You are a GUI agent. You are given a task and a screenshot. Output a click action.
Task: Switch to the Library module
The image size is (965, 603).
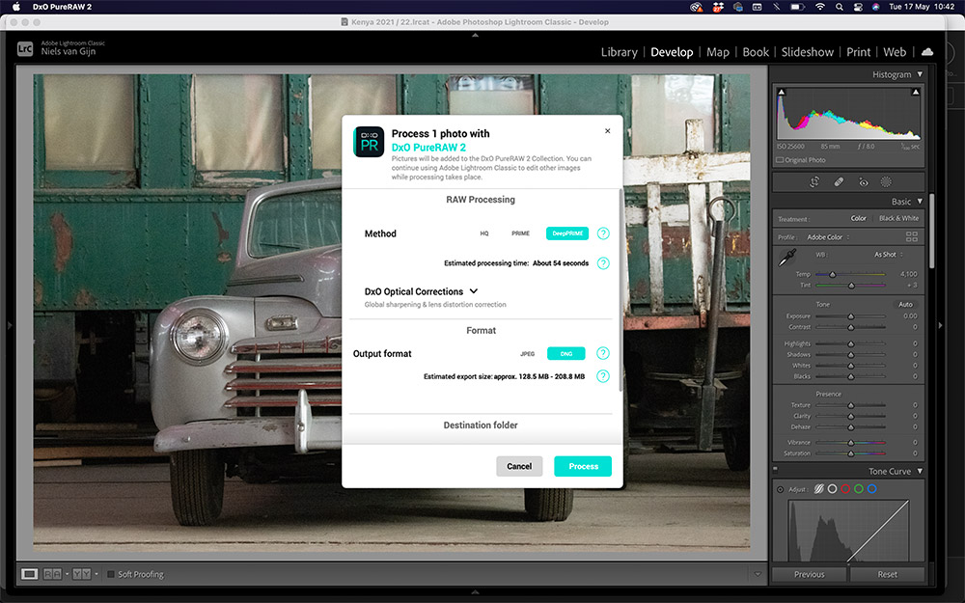click(x=620, y=52)
